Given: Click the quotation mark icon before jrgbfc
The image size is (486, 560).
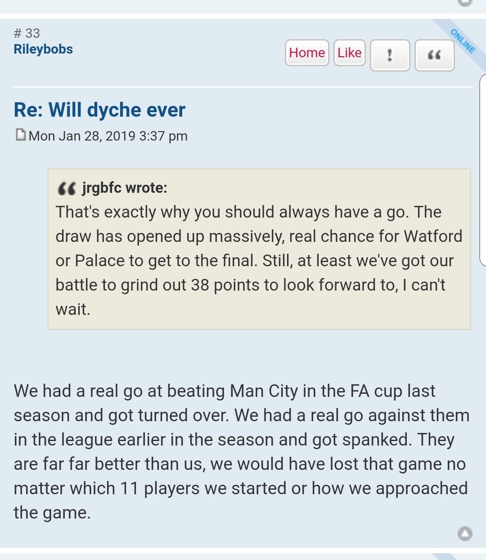Looking at the screenshot, I should pos(67,188).
